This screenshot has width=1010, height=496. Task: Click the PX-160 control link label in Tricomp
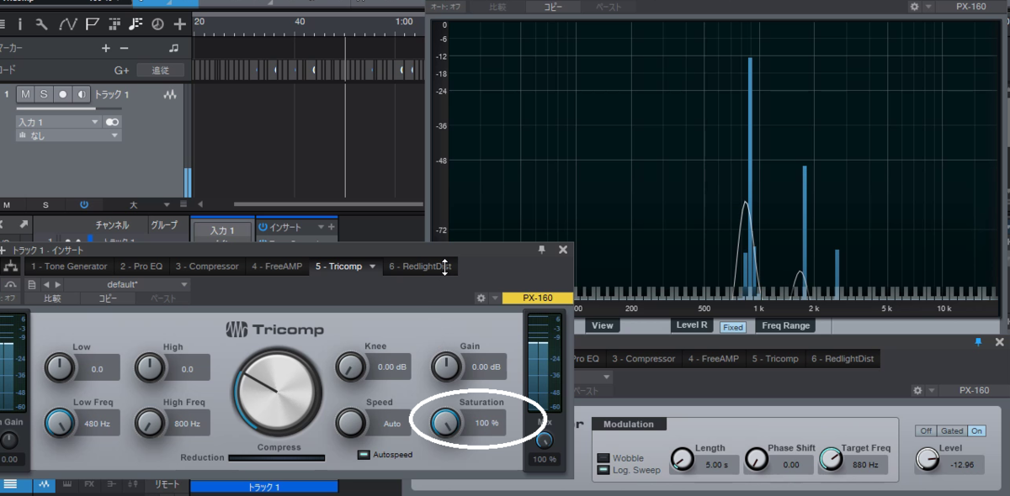[537, 298]
